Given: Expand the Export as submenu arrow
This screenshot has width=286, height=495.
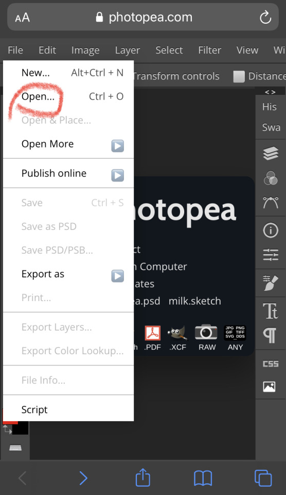Looking at the screenshot, I should pos(117,276).
